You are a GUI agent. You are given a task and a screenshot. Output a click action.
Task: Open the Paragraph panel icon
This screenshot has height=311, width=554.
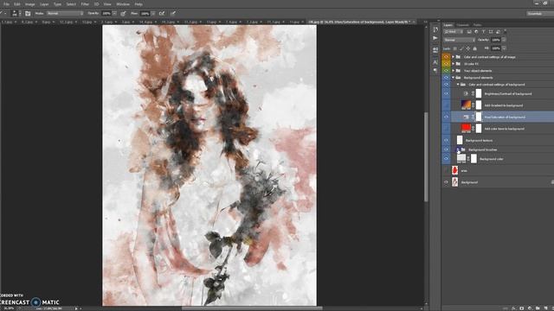click(435, 71)
